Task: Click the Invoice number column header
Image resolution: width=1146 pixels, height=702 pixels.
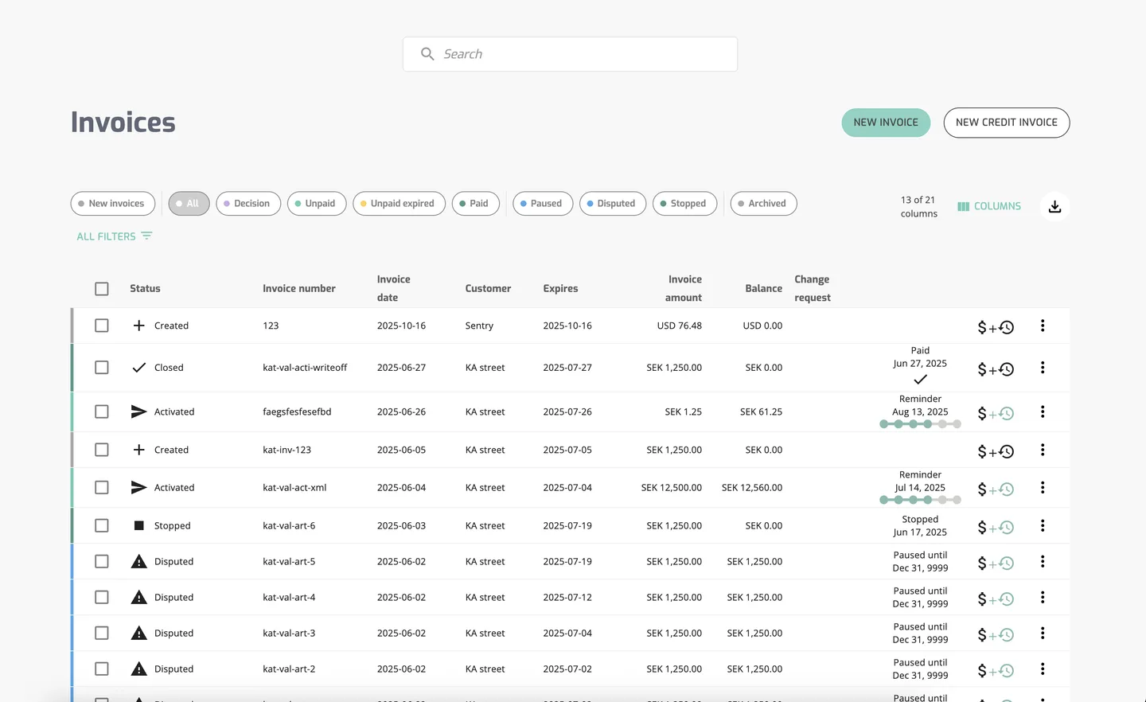Action: [x=299, y=289]
